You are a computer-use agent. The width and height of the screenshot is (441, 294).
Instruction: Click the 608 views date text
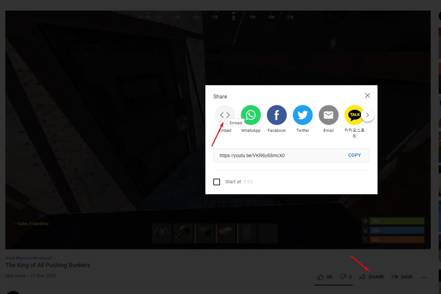(x=31, y=276)
